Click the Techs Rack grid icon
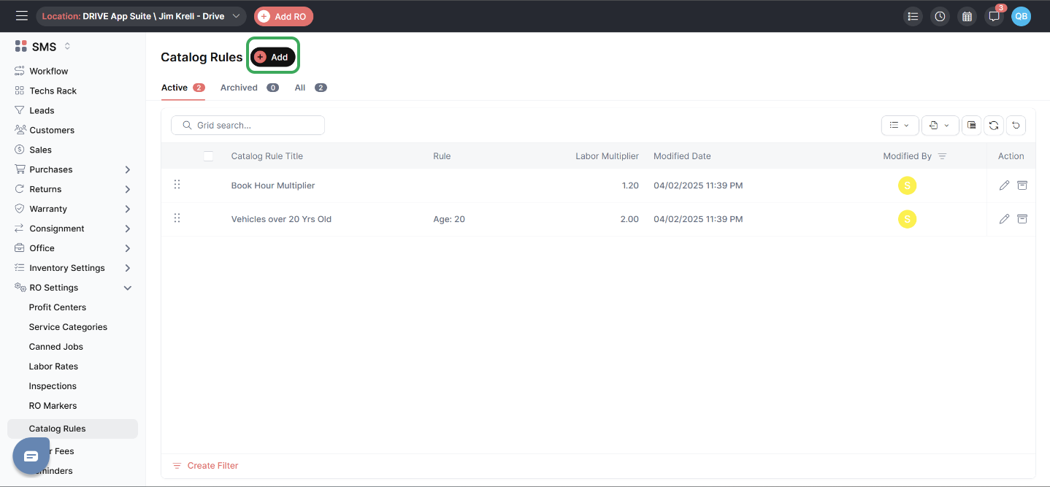Screen dimensions: 1050x487 coord(20,91)
